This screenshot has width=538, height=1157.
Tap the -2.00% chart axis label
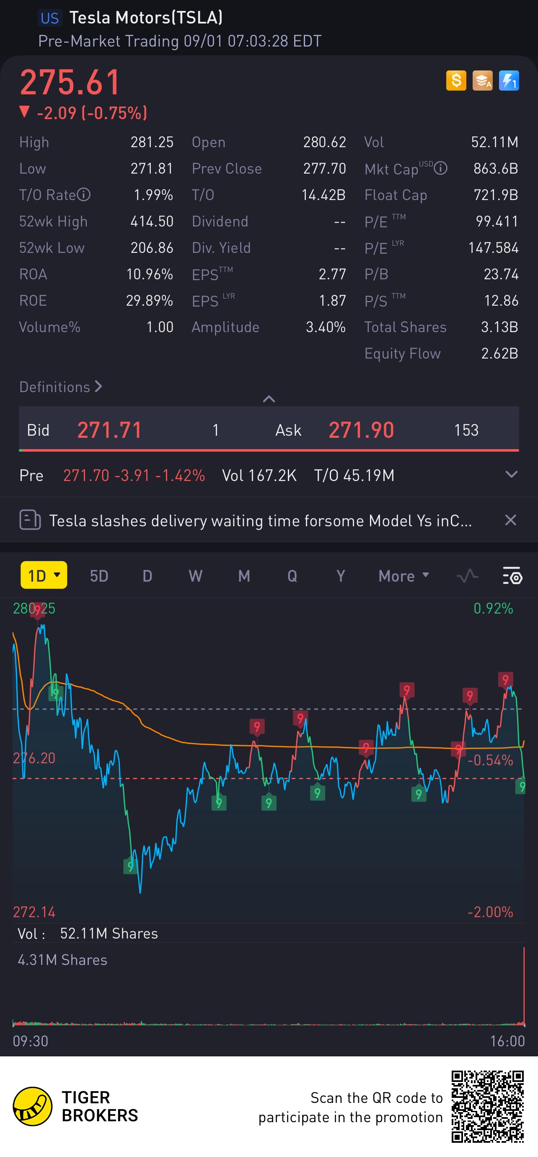[490, 912]
